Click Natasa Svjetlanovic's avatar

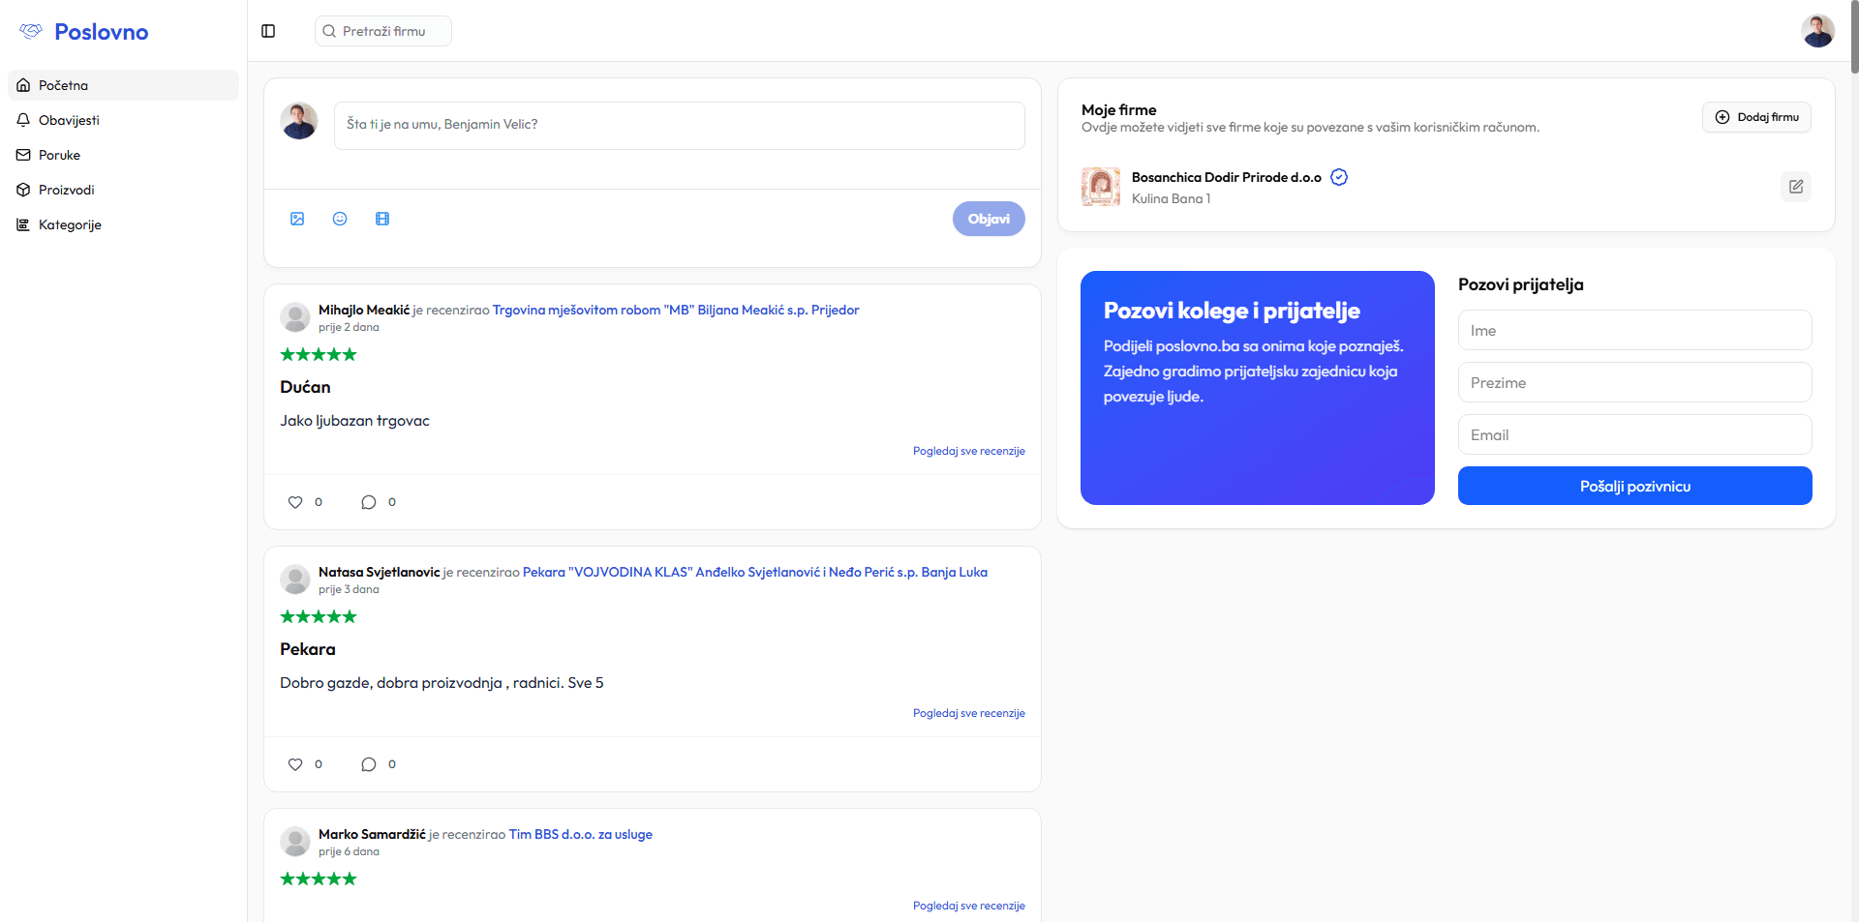tap(295, 580)
